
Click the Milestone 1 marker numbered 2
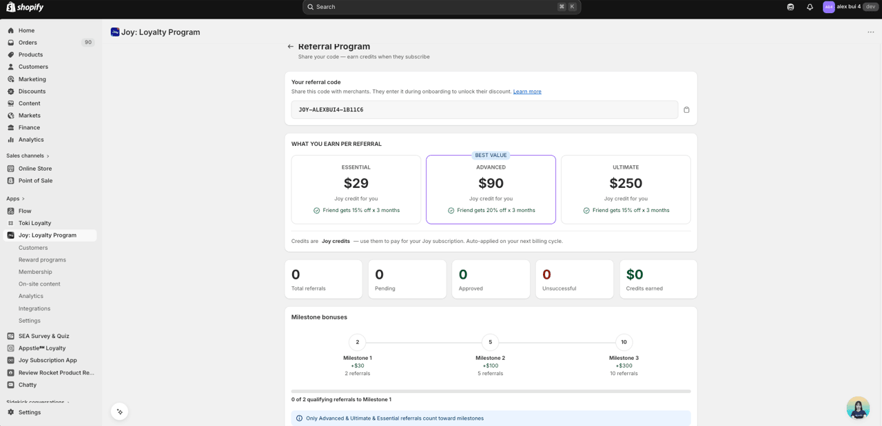357,342
